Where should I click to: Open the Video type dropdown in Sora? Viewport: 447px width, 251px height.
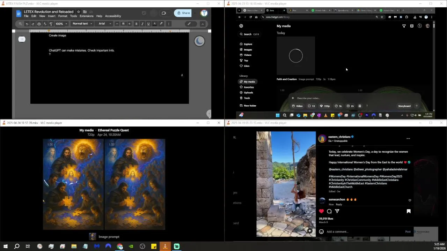pyautogui.click(x=298, y=106)
